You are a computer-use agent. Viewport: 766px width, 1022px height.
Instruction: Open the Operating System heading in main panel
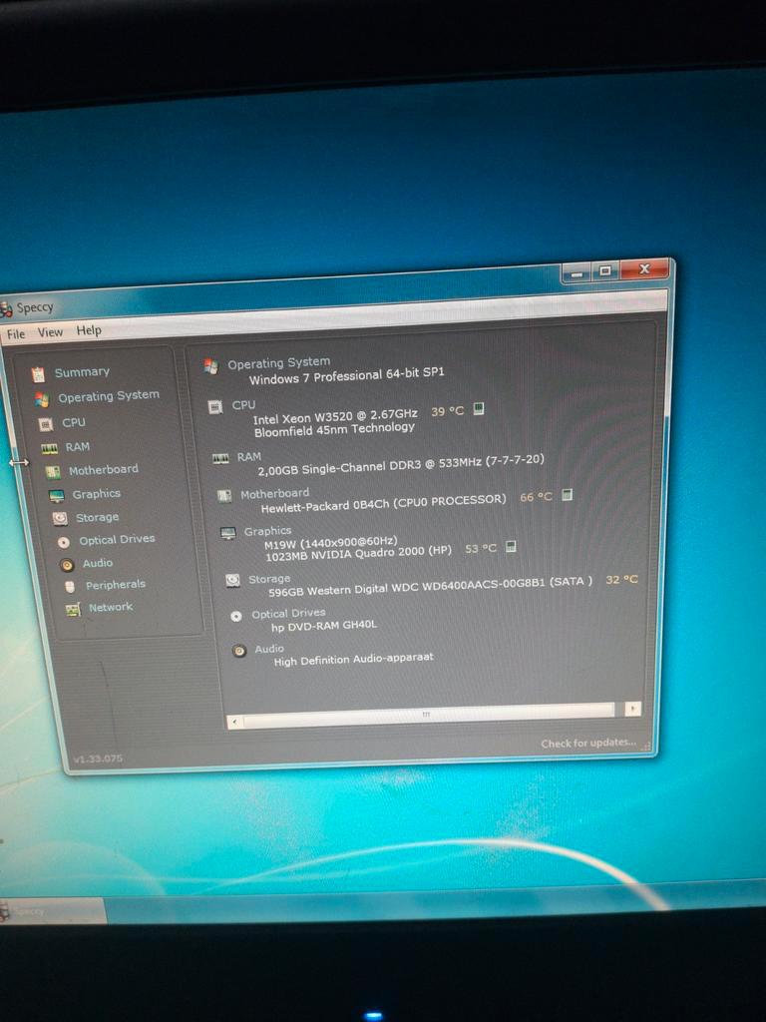coord(278,363)
